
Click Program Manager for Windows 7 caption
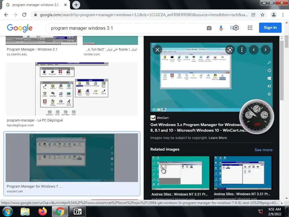click(x=34, y=186)
